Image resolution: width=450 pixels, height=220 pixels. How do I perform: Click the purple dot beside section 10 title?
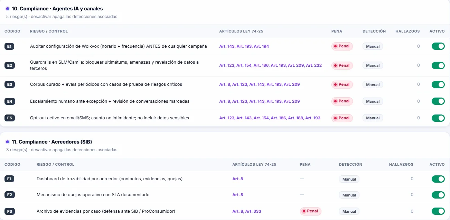[8, 9]
